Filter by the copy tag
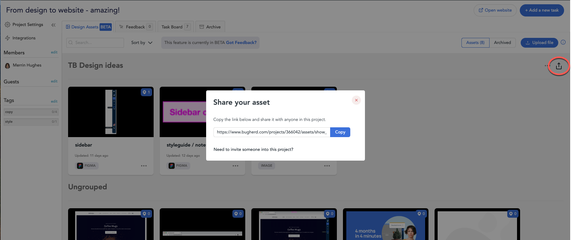Image resolution: width=572 pixels, height=240 pixels. coord(31,112)
